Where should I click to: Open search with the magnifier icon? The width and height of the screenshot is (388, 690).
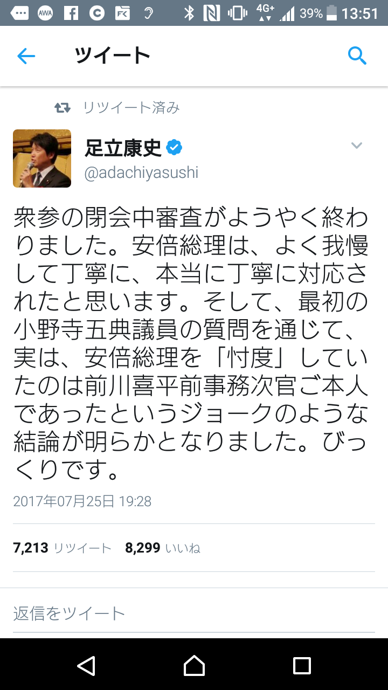pos(357,56)
